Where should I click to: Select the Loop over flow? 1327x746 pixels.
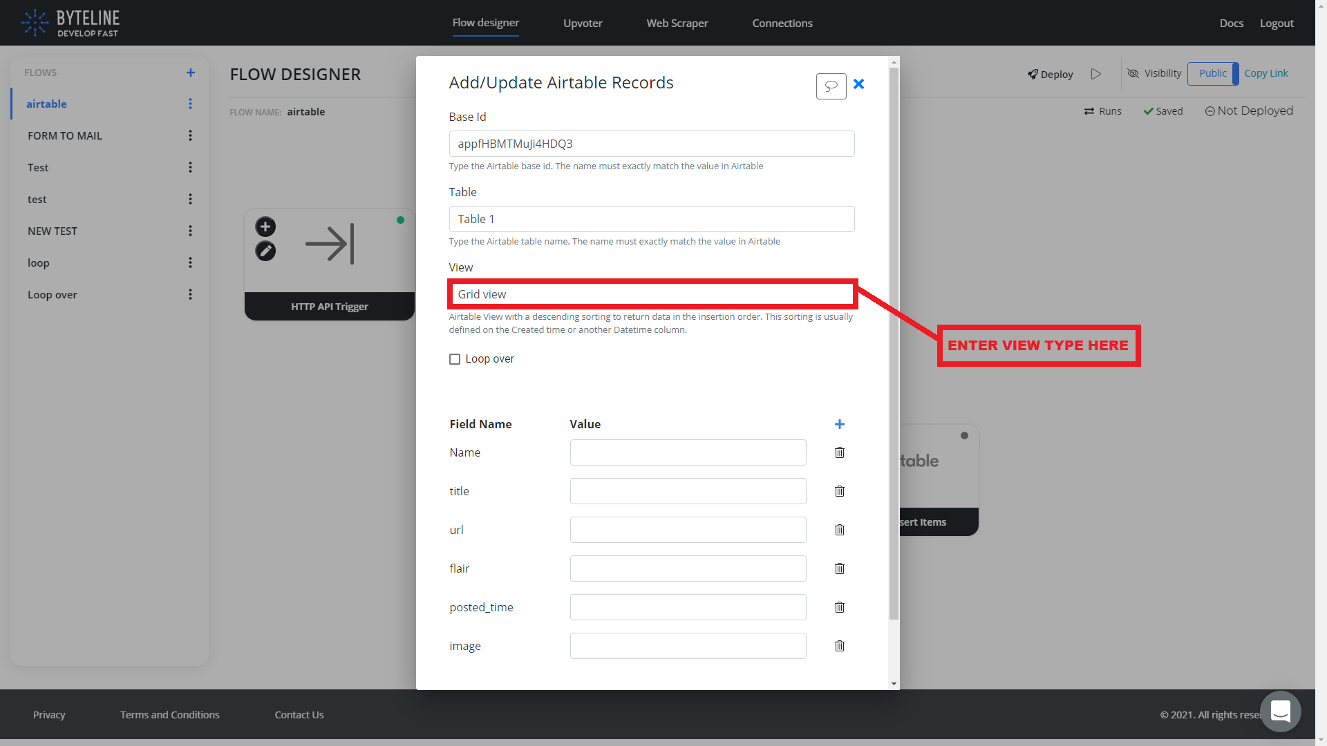(53, 294)
